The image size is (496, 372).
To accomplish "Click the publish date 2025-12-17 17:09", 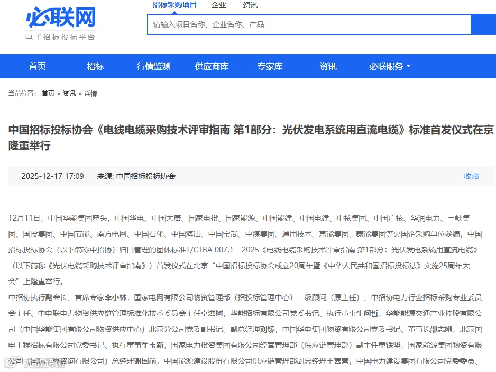I will 52,176.
